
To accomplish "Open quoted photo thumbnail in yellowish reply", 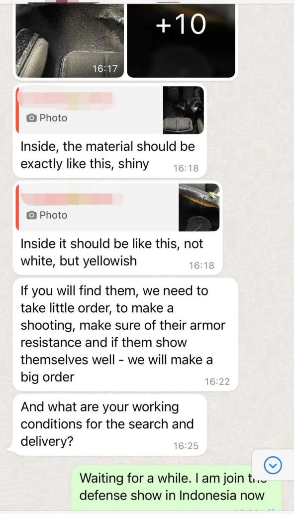I will pos(199,207).
